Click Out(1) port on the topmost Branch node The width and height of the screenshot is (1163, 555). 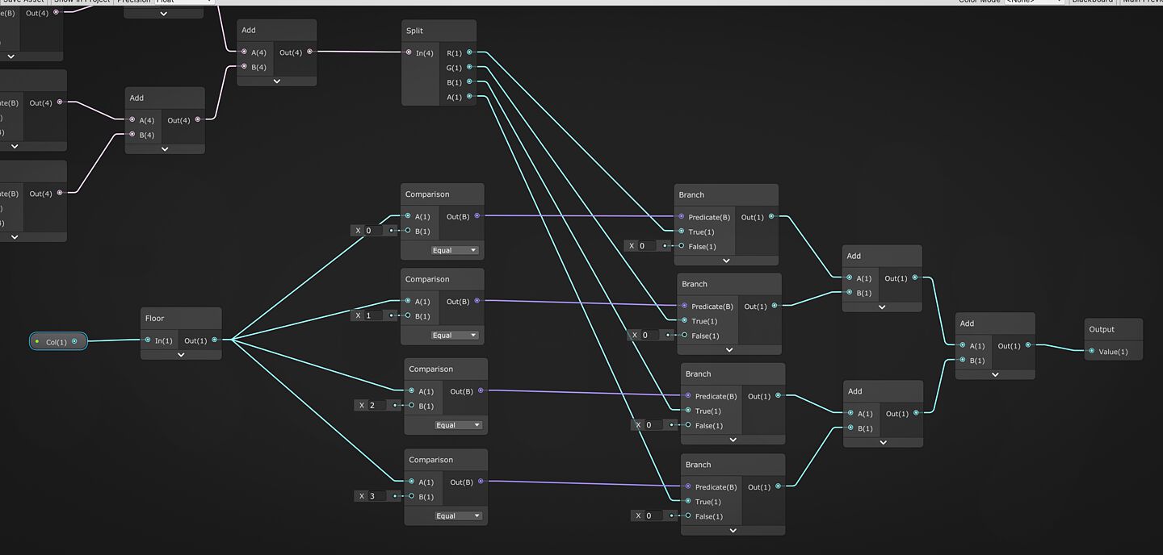pyautogui.click(x=771, y=216)
